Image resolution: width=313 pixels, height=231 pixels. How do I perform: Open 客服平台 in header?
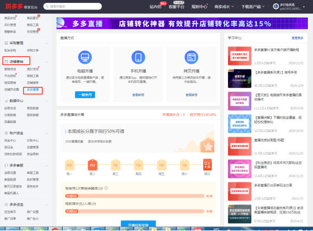[176, 7]
